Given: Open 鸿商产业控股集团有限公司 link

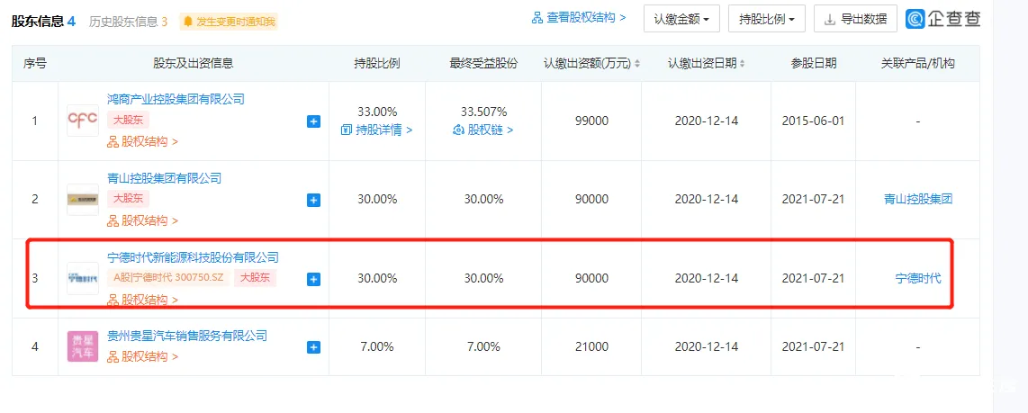Looking at the screenshot, I should (x=176, y=100).
